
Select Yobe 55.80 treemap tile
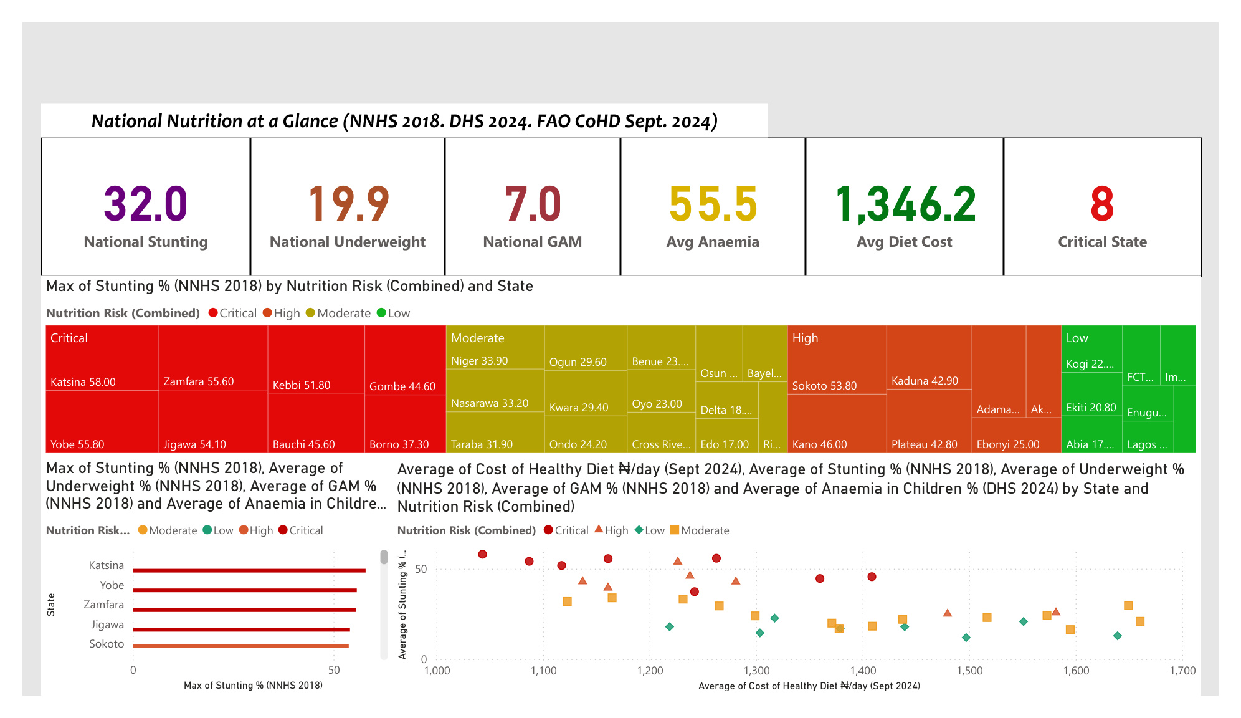pyautogui.click(x=102, y=422)
